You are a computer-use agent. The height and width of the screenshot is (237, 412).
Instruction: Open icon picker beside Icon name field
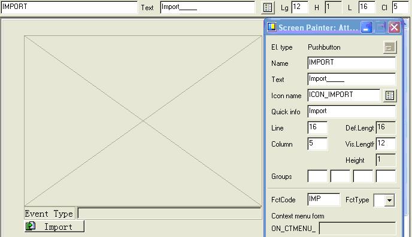click(x=390, y=96)
